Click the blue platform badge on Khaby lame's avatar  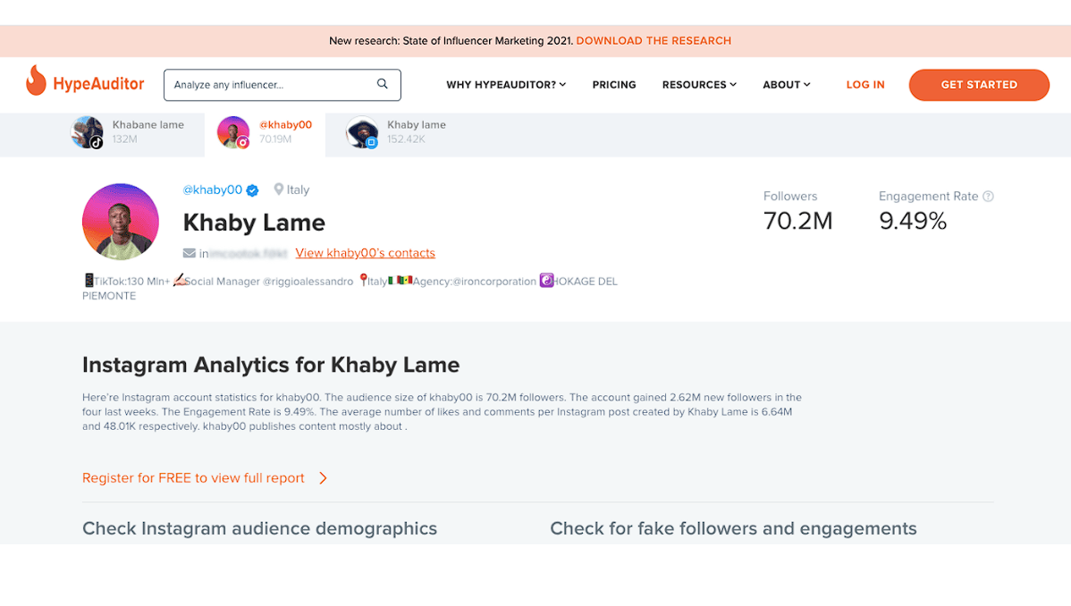coord(373,142)
